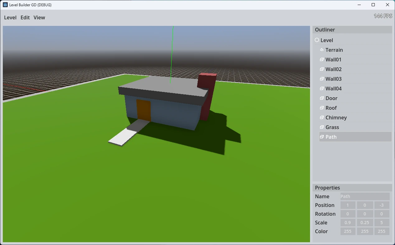Open the View menu
The height and width of the screenshot is (245, 395).
point(39,17)
